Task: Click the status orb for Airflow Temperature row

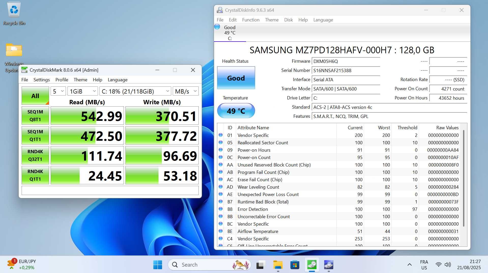Action: (221, 231)
